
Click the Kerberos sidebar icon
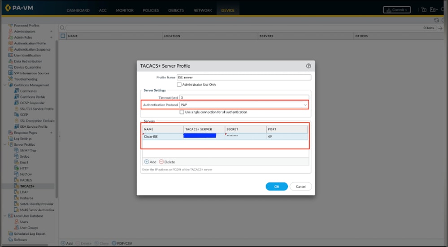click(x=17, y=198)
